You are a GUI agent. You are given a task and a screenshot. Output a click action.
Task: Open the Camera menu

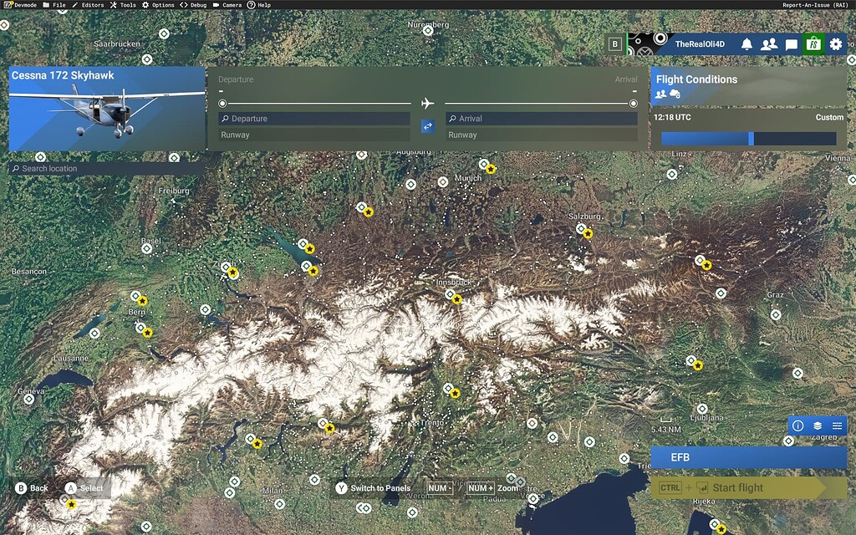coord(227,5)
